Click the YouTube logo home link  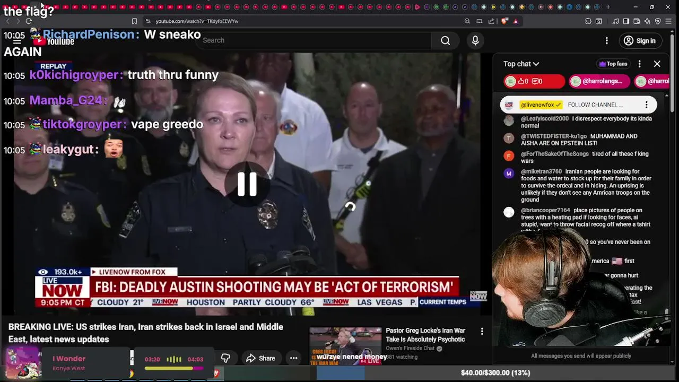[x=54, y=41]
